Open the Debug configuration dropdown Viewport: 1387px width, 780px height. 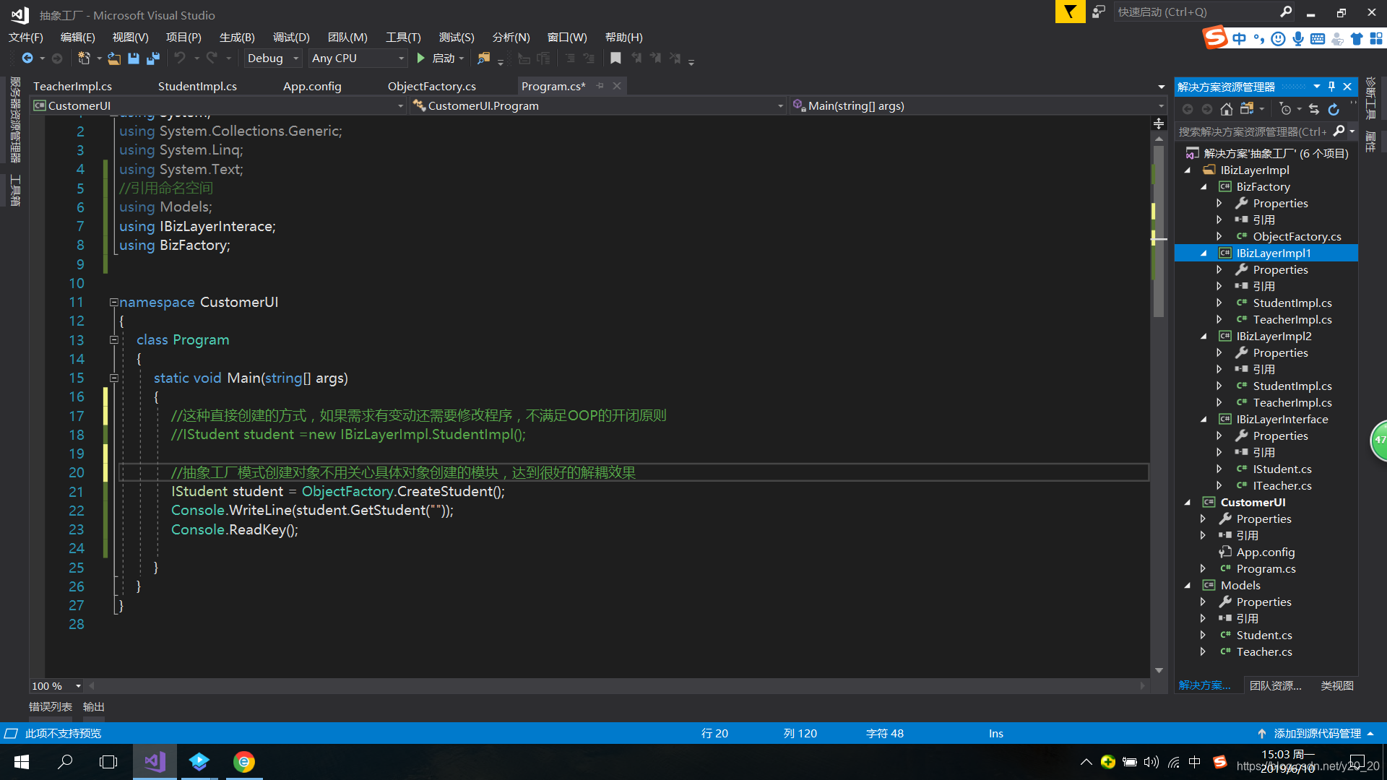[x=272, y=58]
